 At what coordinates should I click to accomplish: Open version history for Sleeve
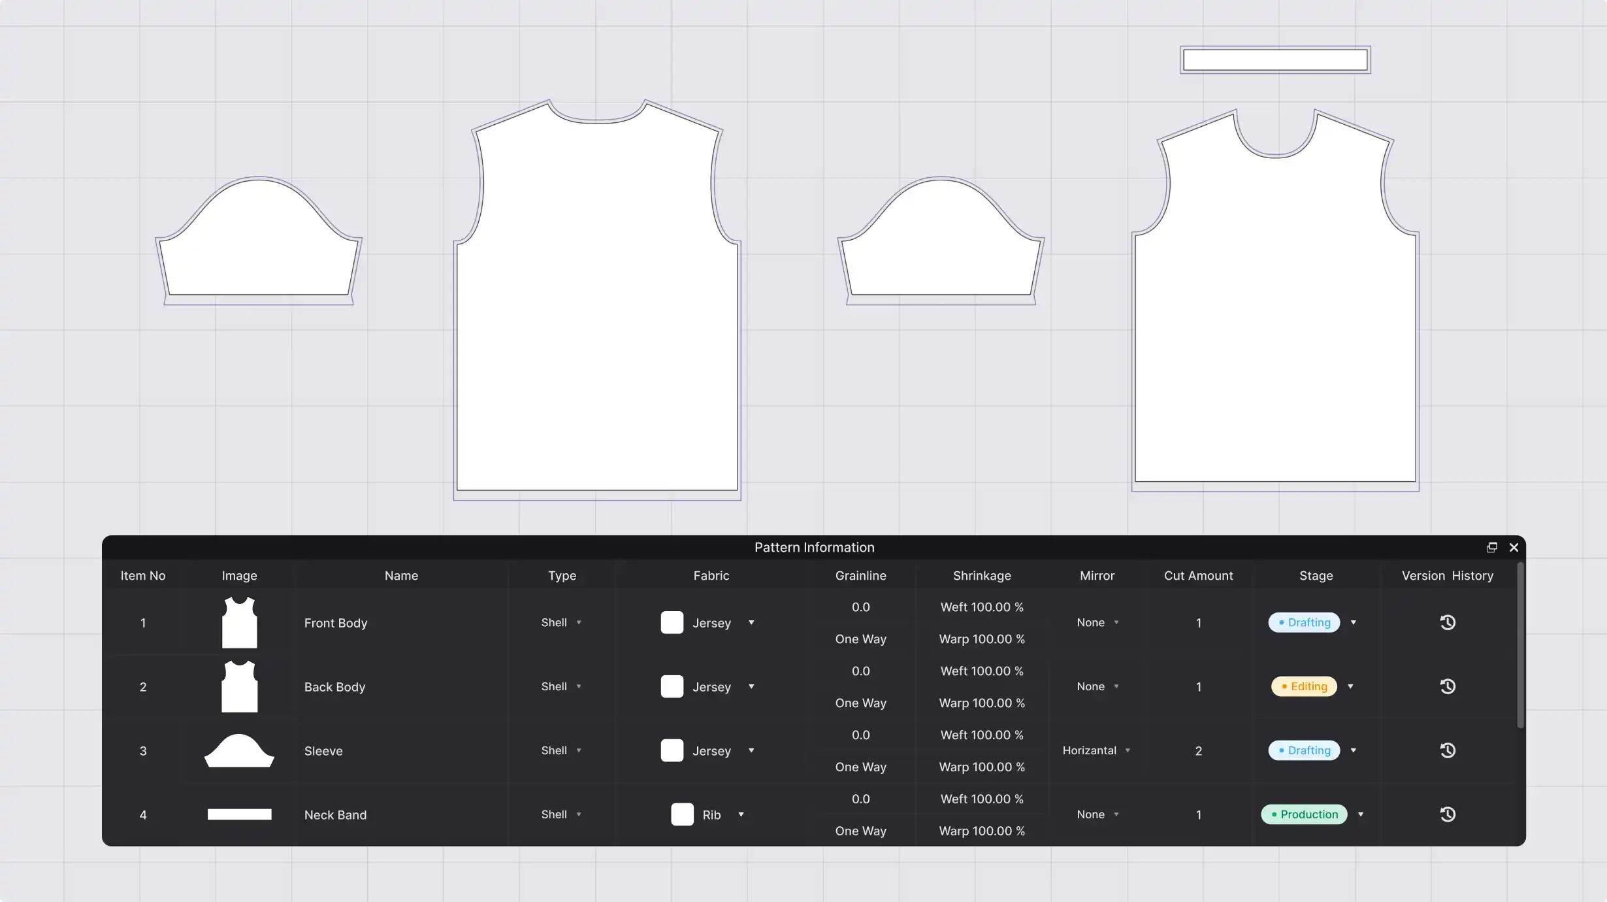point(1448,750)
